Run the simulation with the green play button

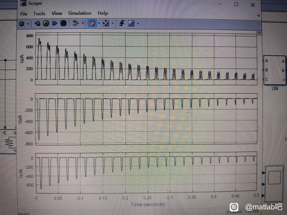(46, 23)
